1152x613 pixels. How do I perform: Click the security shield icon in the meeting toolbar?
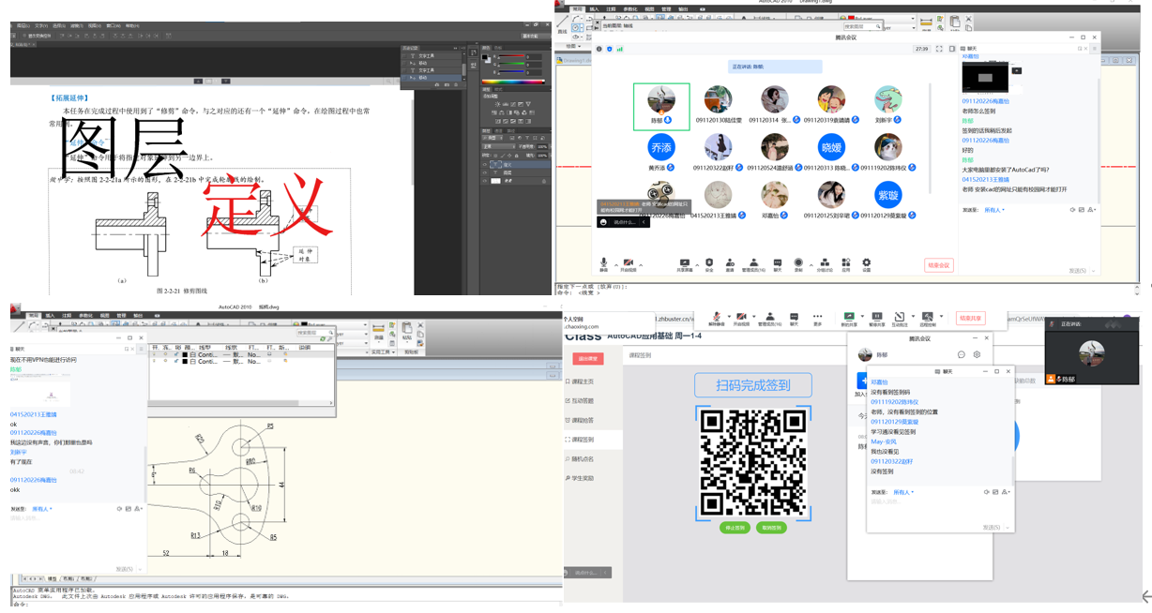tap(708, 262)
